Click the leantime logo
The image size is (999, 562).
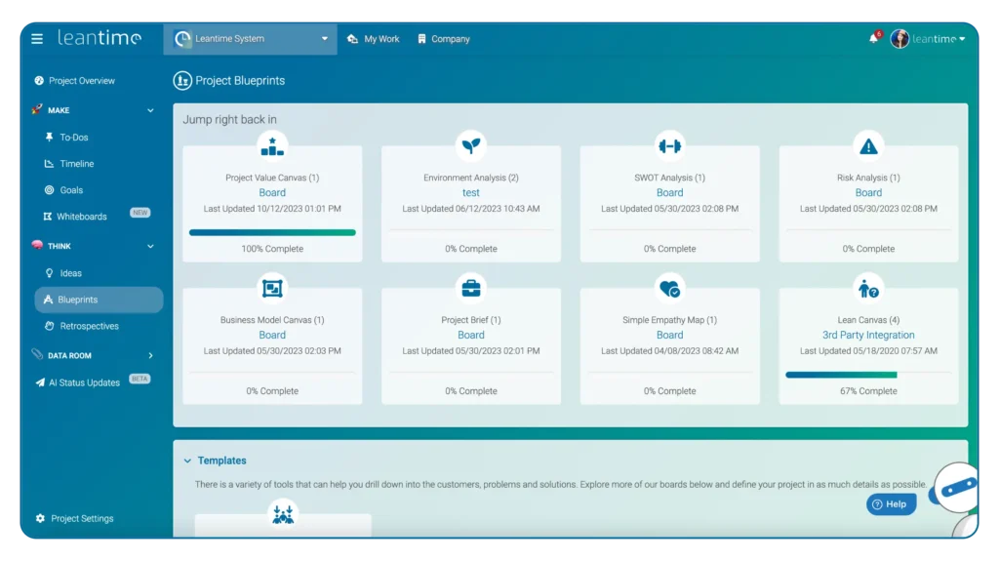tap(100, 38)
